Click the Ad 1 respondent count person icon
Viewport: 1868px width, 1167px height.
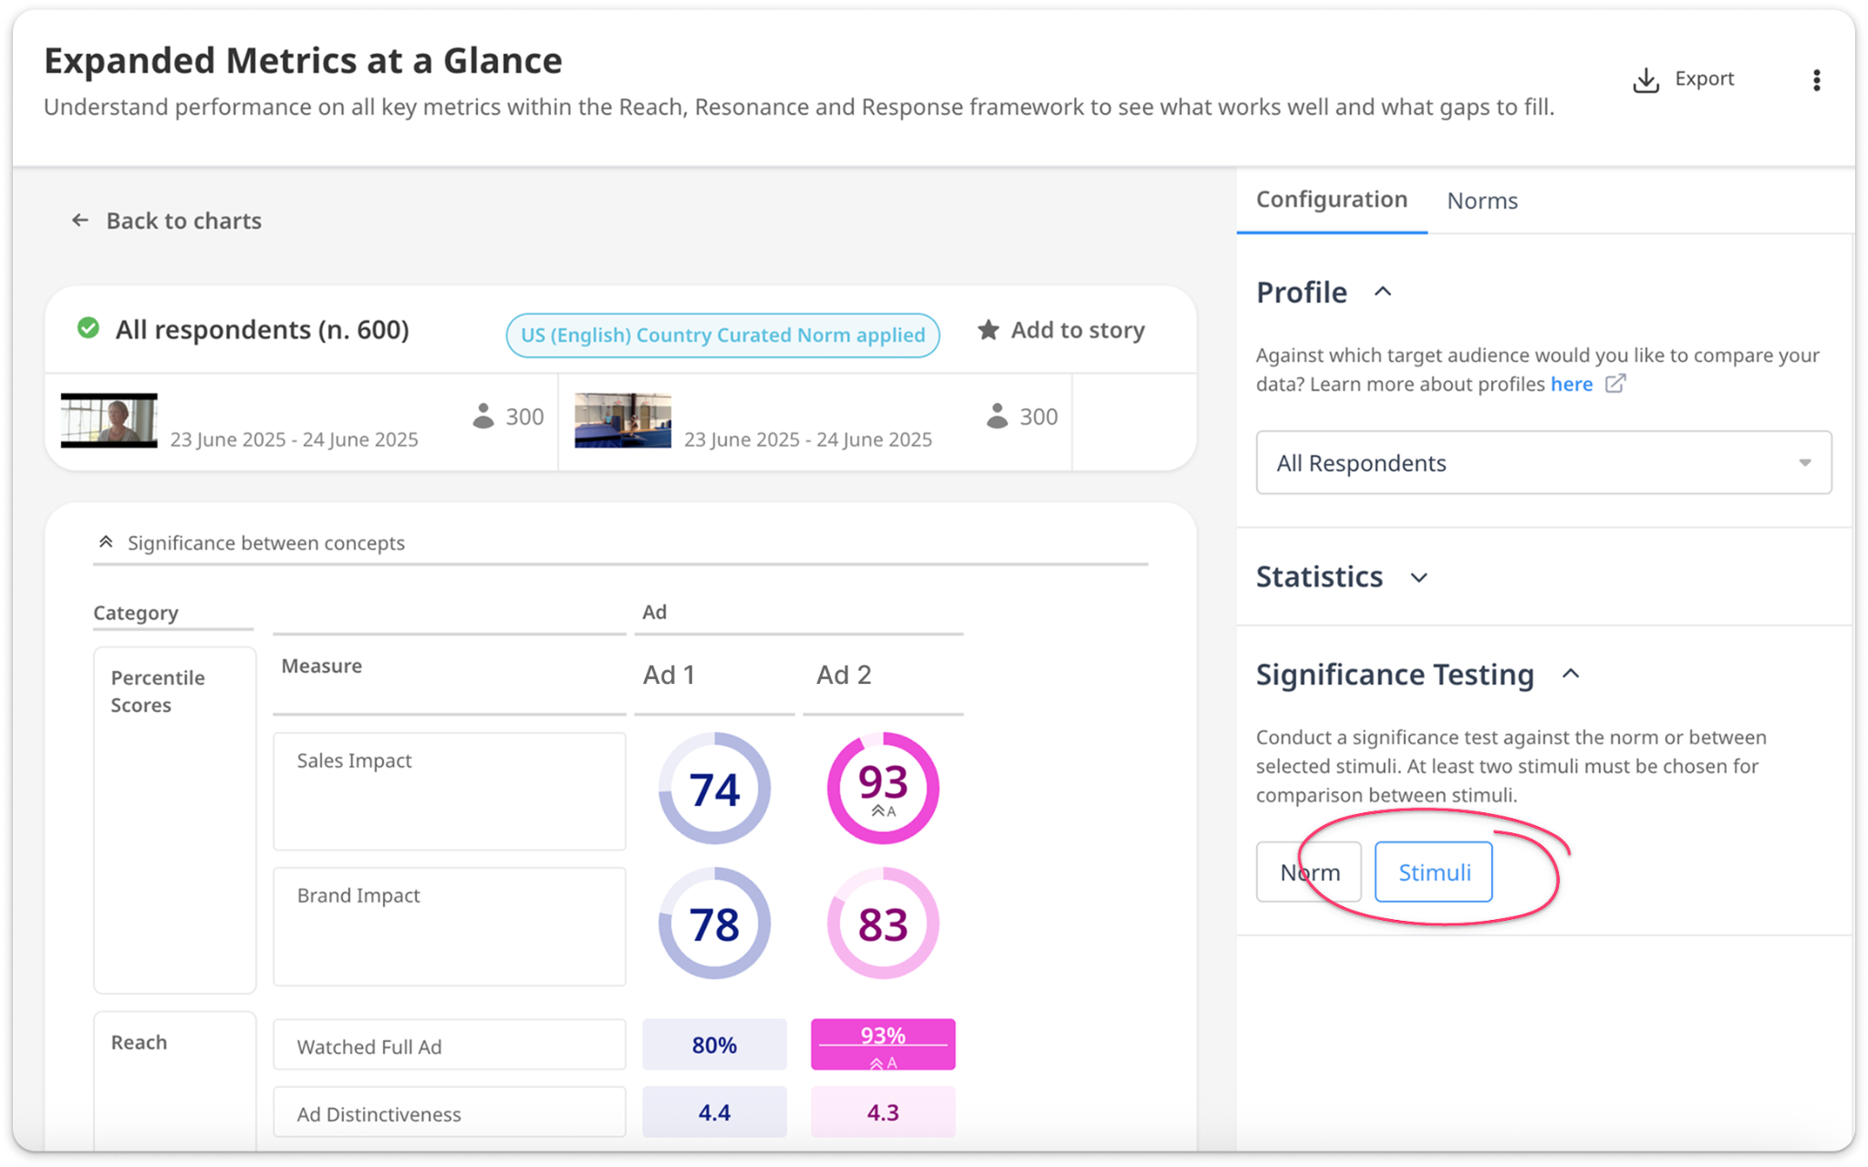[x=483, y=417]
